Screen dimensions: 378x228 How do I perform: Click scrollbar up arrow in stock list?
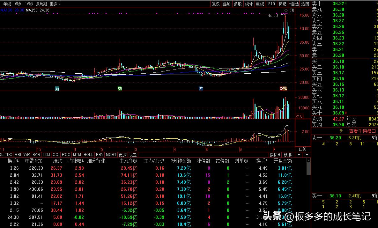coord(308,160)
